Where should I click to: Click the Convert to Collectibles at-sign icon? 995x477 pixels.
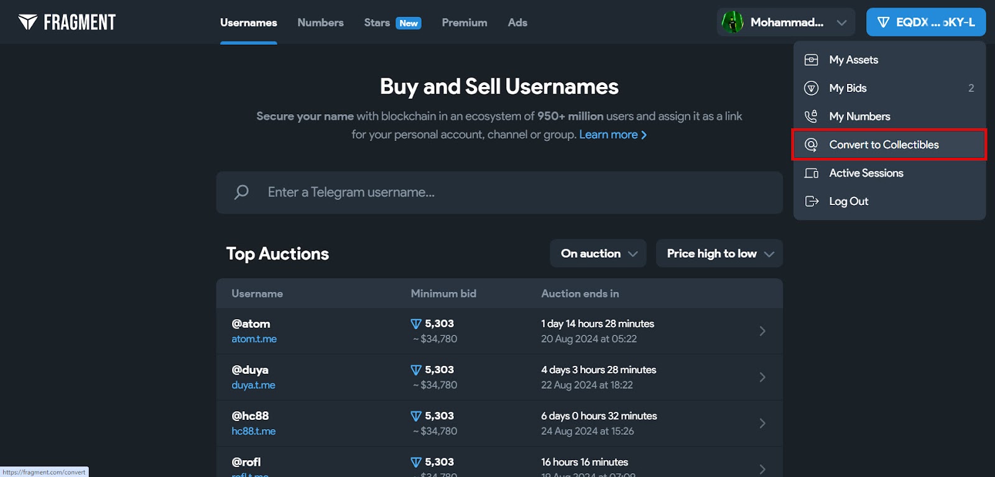(x=812, y=145)
